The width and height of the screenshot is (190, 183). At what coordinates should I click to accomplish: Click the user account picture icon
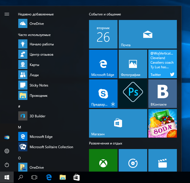click(7, 137)
